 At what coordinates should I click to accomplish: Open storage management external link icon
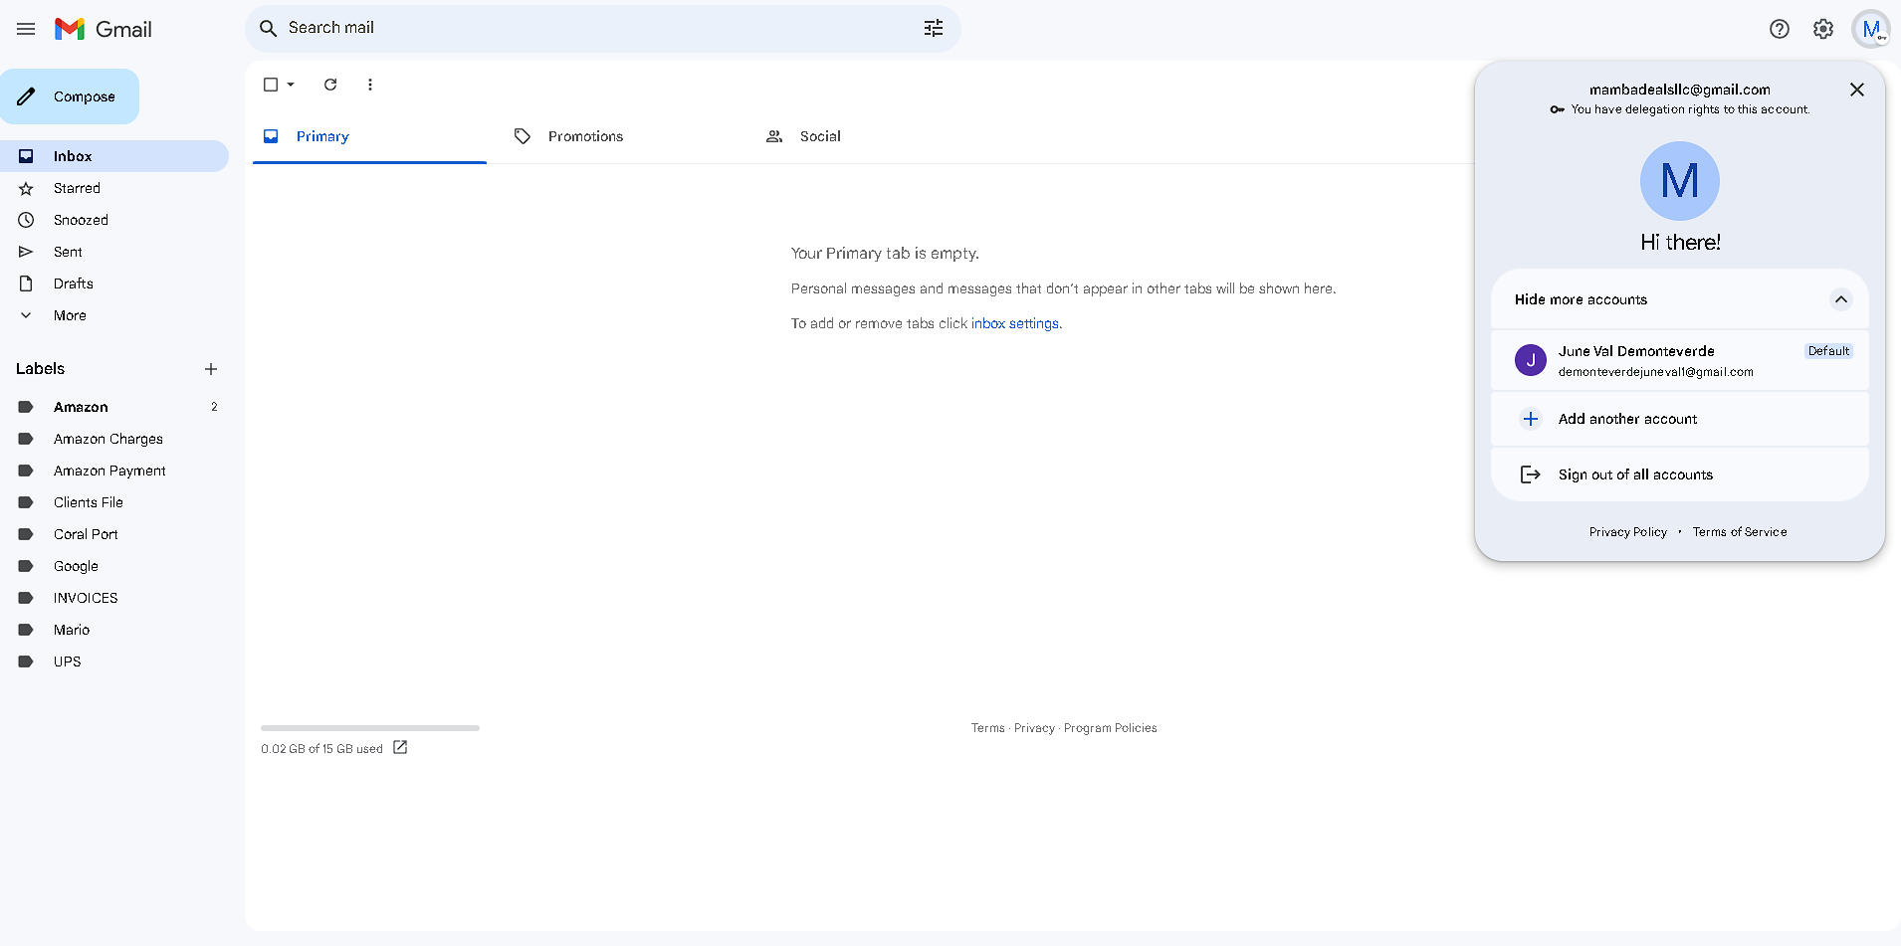click(x=400, y=747)
